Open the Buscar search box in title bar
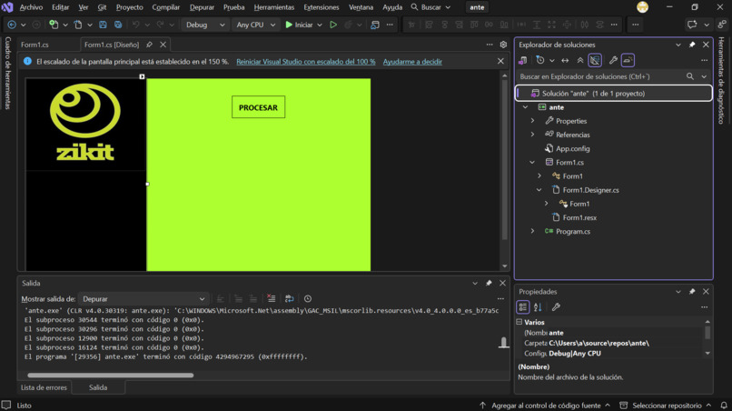 [430, 7]
